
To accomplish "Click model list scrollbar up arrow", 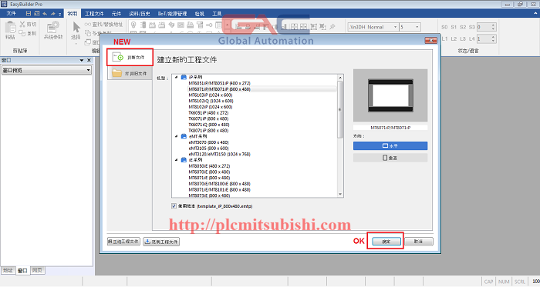I will pyautogui.click(x=340, y=78).
